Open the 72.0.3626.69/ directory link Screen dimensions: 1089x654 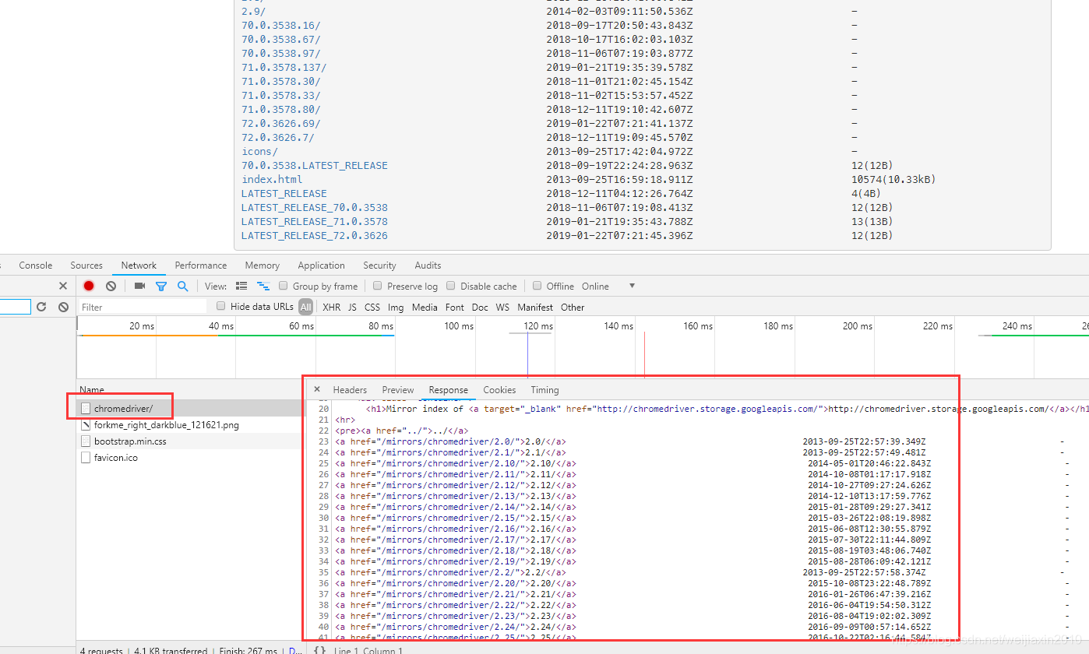[280, 123]
